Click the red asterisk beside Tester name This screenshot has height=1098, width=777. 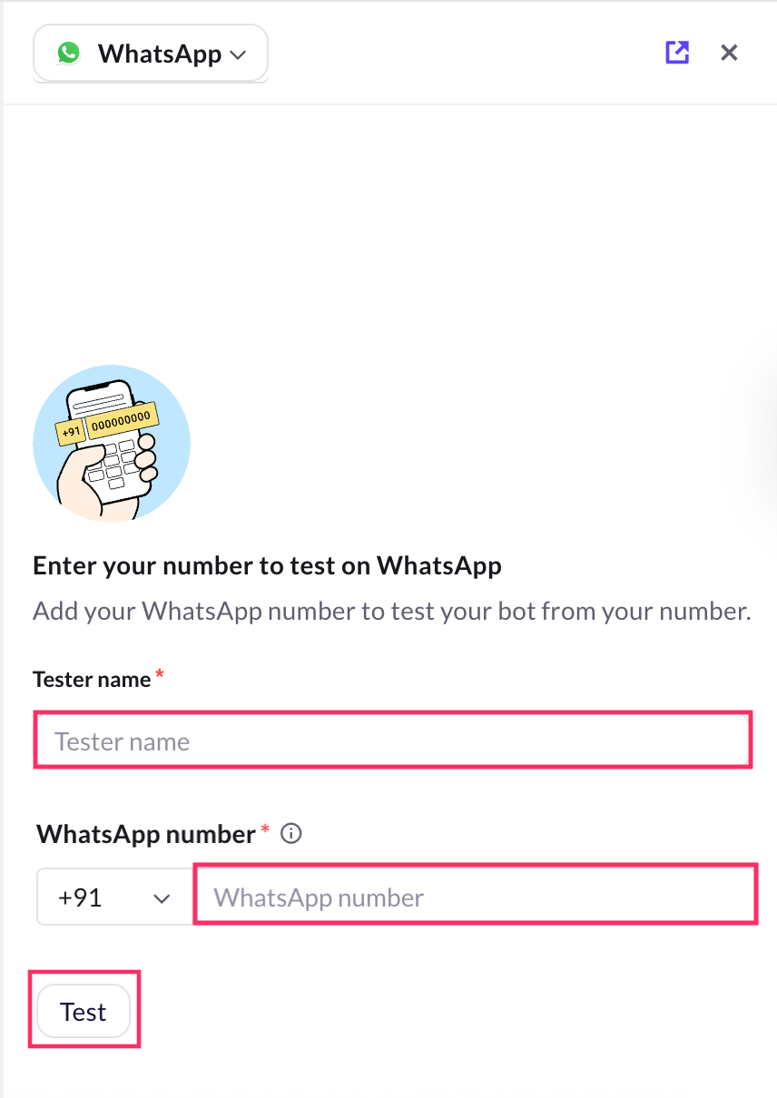click(x=160, y=674)
